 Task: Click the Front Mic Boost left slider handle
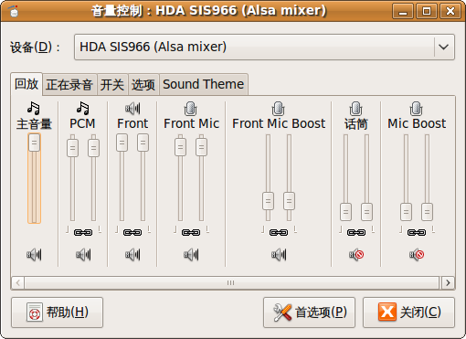(268, 201)
